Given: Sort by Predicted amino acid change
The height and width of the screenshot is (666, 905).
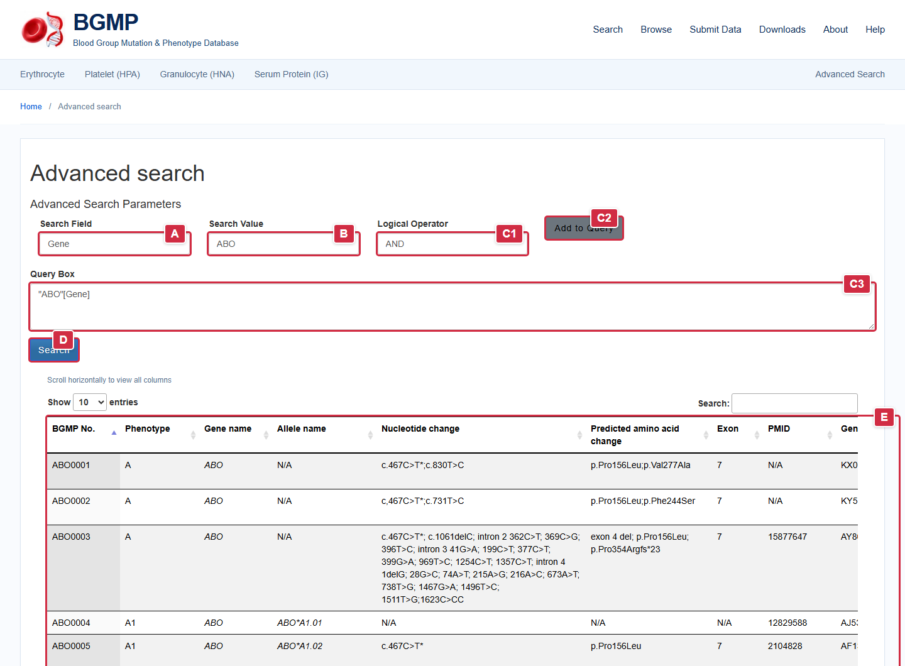Looking at the screenshot, I should point(649,435).
